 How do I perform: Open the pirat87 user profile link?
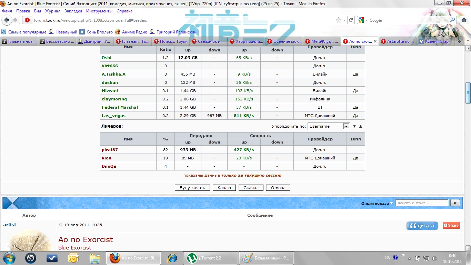pos(110,150)
